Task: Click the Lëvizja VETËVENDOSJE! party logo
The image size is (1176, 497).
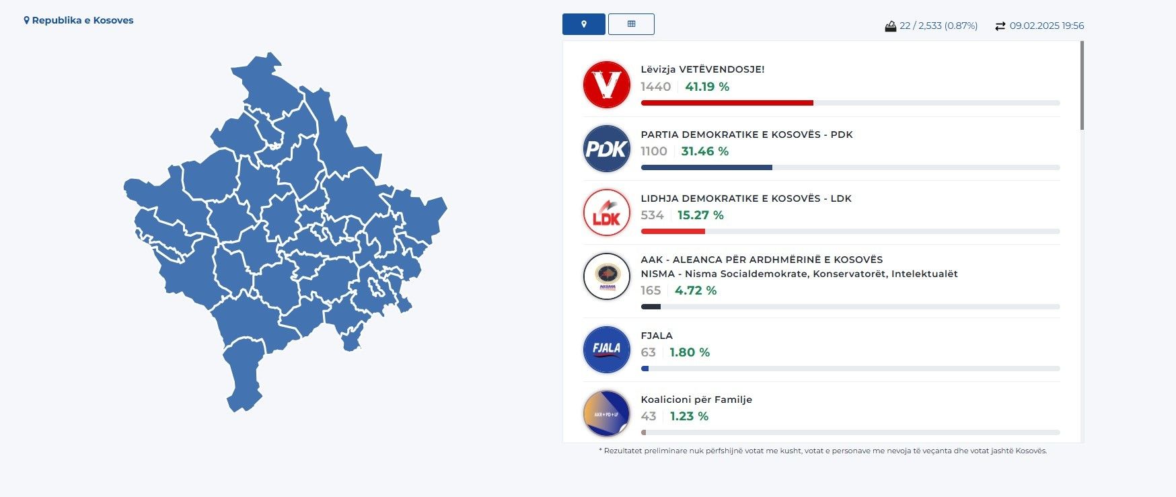Action: [606, 85]
